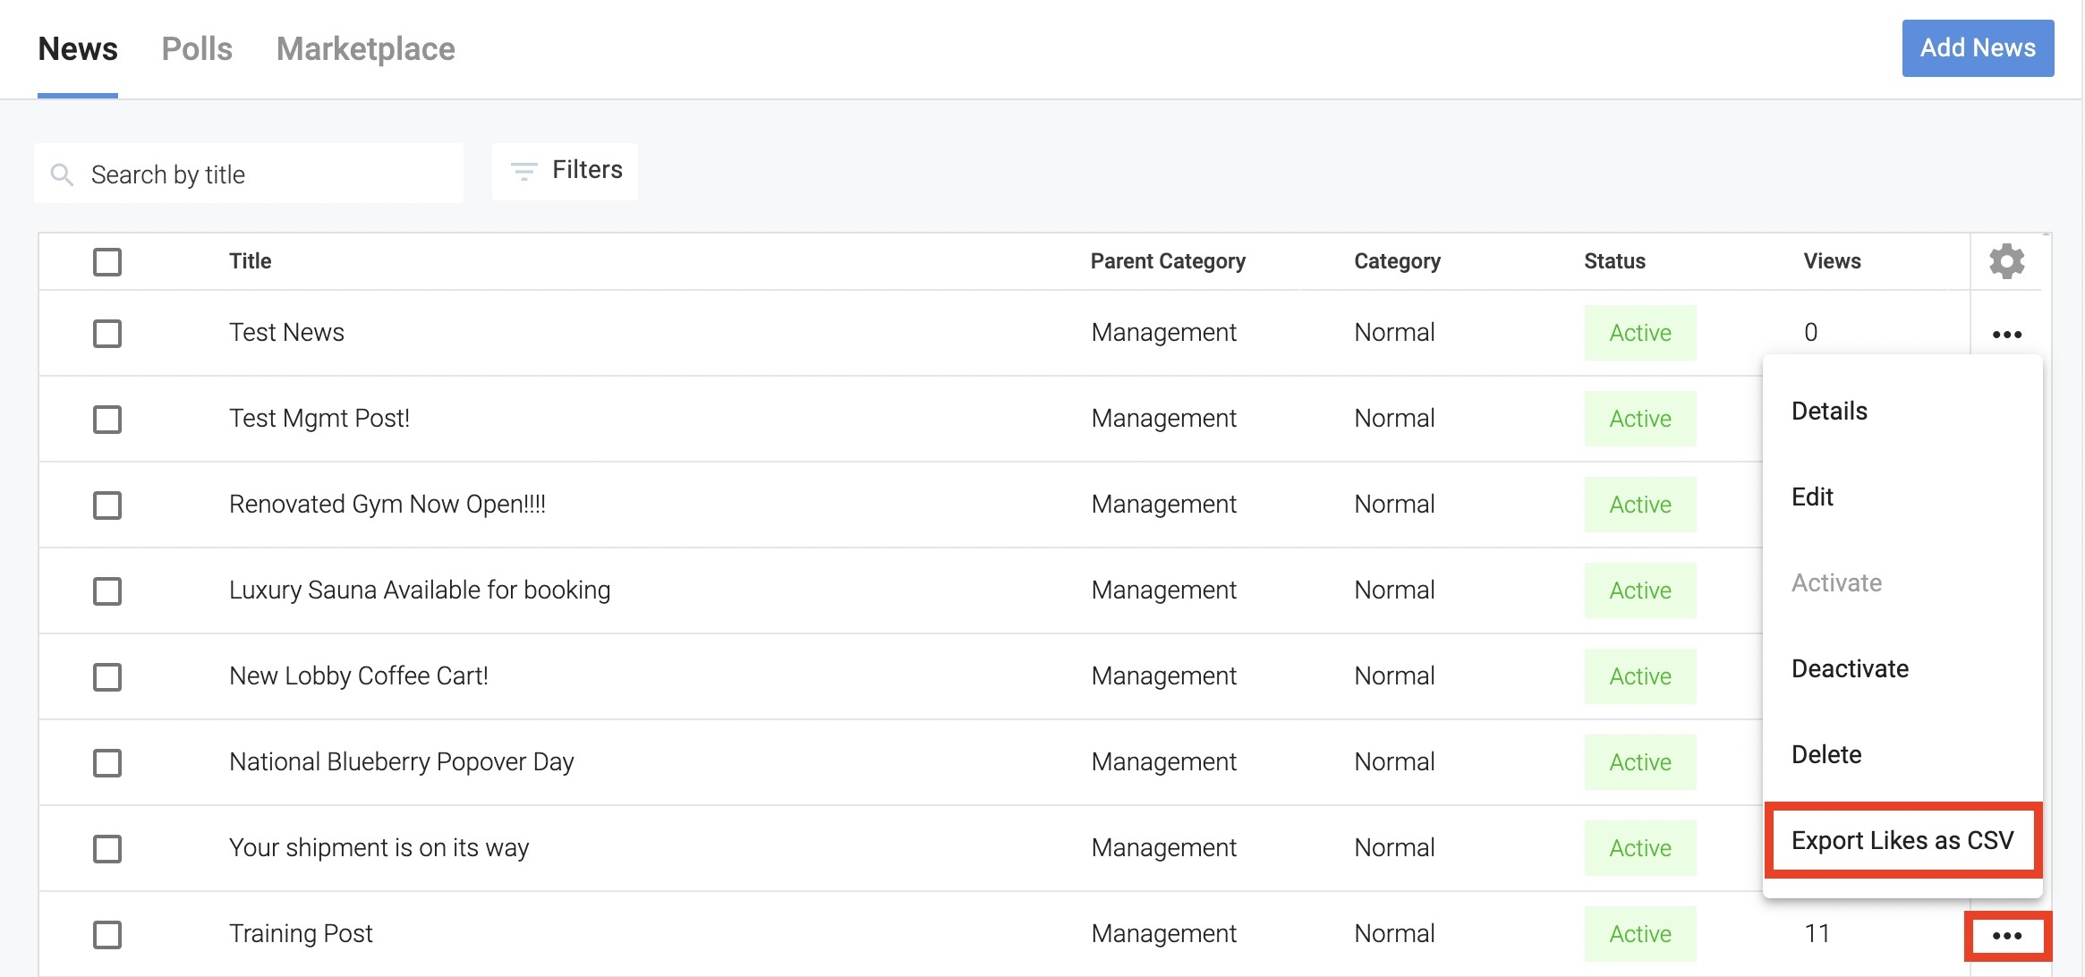This screenshot has height=977, width=2085.
Task: Tick the Training Post checkbox
Action: (x=107, y=935)
